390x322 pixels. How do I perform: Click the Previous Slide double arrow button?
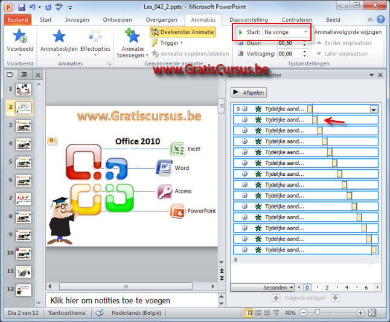222,271
